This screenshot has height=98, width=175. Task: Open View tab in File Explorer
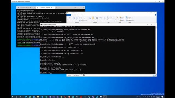[83, 15]
